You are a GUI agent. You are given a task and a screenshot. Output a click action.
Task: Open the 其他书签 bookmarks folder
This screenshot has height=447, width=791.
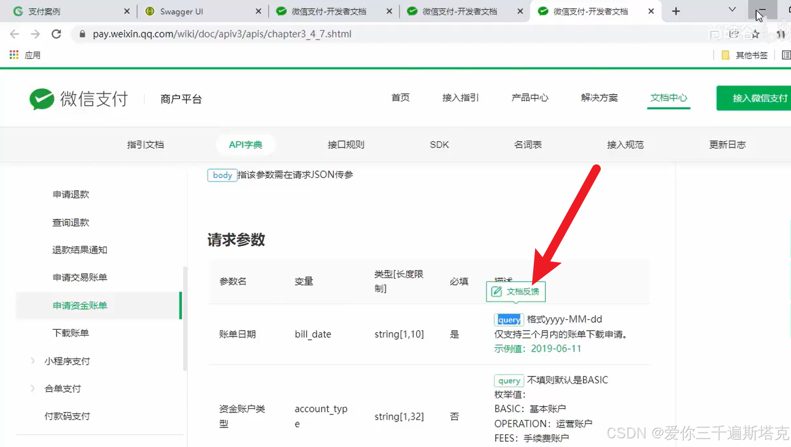745,55
